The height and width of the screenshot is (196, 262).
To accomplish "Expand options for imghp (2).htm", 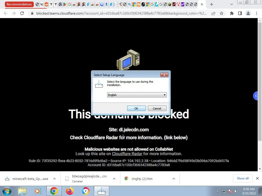I will point(174,179).
